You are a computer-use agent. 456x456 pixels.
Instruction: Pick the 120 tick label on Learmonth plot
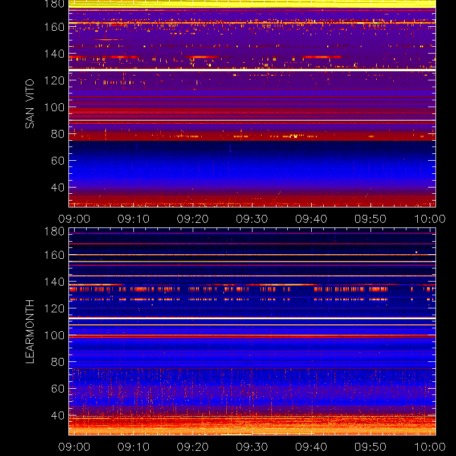[54, 308]
